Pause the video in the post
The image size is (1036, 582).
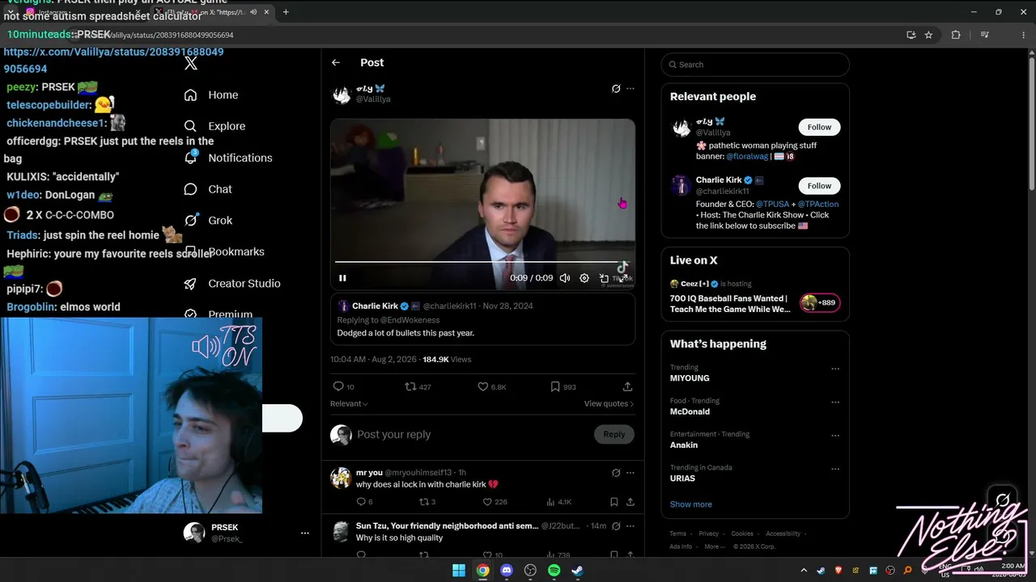342,278
